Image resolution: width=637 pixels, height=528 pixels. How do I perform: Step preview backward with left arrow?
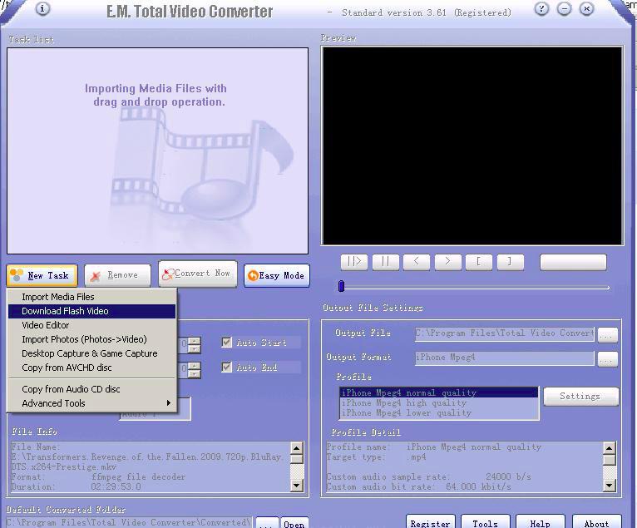pyautogui.click(x=417, y=262)
